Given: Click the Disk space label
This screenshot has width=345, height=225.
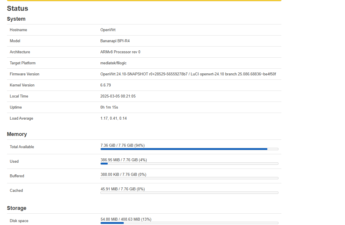Looking at the screenshot, I should point(19,221).
